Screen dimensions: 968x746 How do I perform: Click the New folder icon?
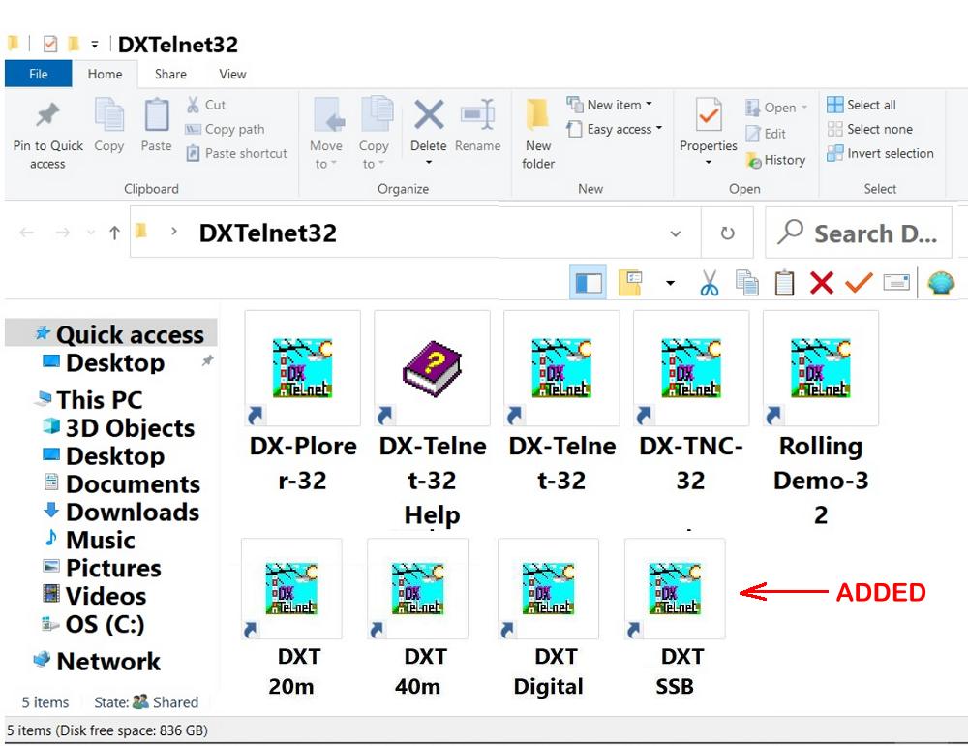click(537, 115)
